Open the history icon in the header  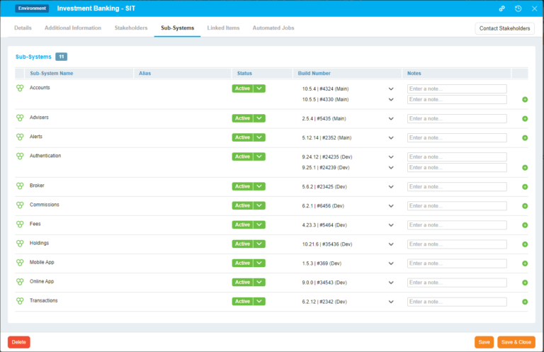click(x=518, y=8)
